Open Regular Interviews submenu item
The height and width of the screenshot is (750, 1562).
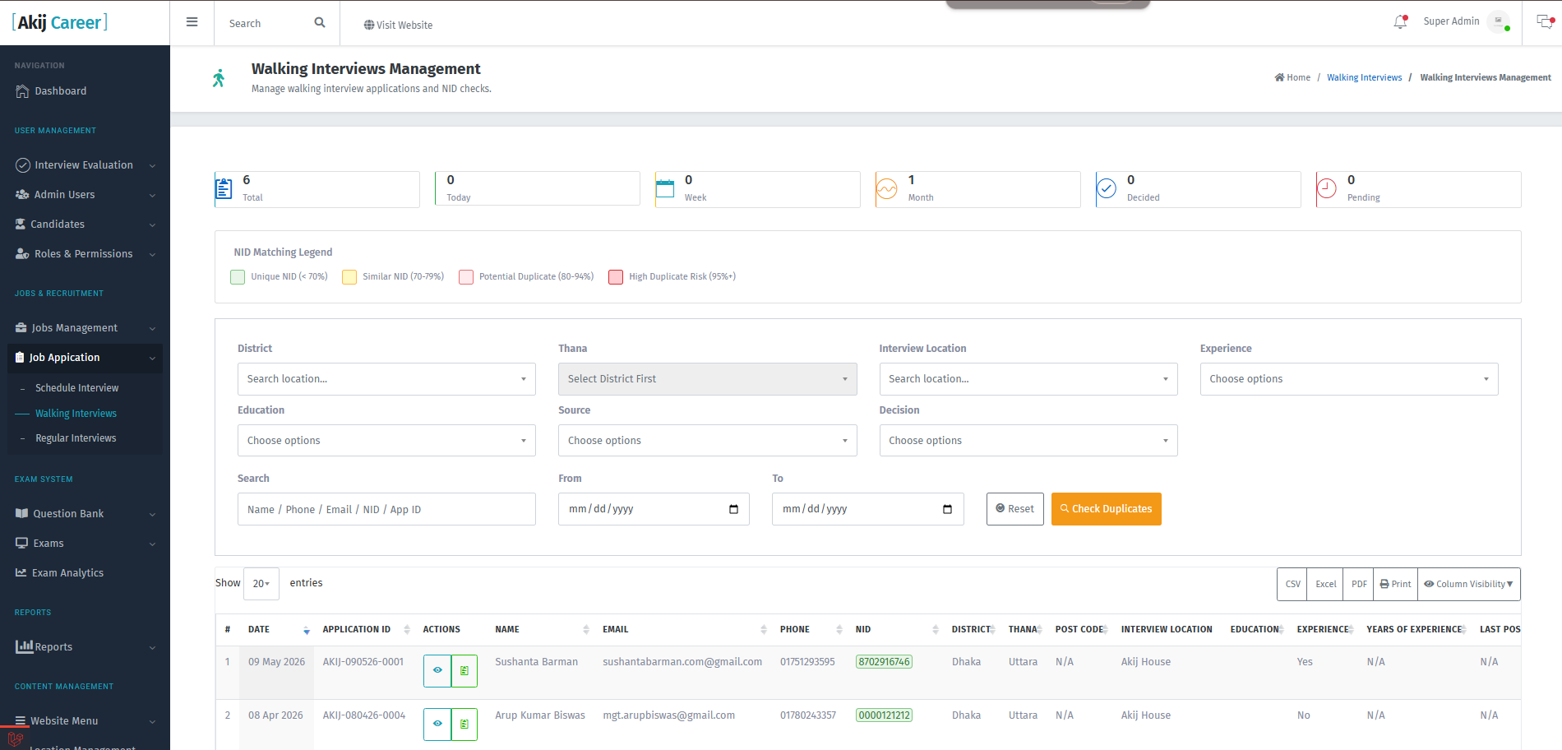pyautogui.click(x=76, y=438)
